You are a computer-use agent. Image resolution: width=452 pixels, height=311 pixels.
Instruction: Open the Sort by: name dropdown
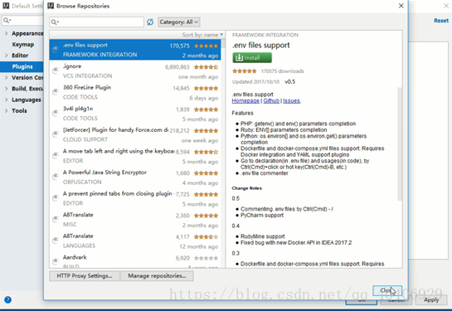click(202, 35)
